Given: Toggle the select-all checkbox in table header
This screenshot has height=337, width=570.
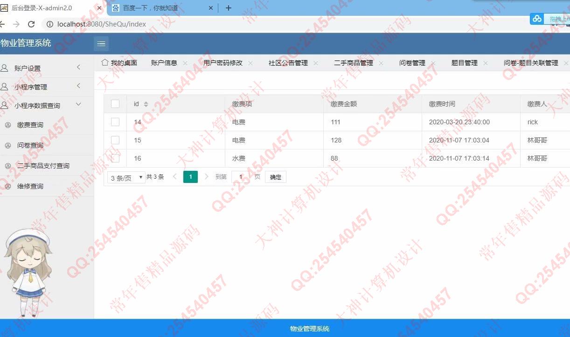Looking at the screenshot, I should point(115,104).
